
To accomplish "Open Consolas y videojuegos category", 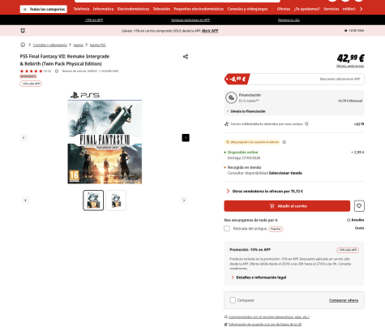I will [x=247, y=9].
